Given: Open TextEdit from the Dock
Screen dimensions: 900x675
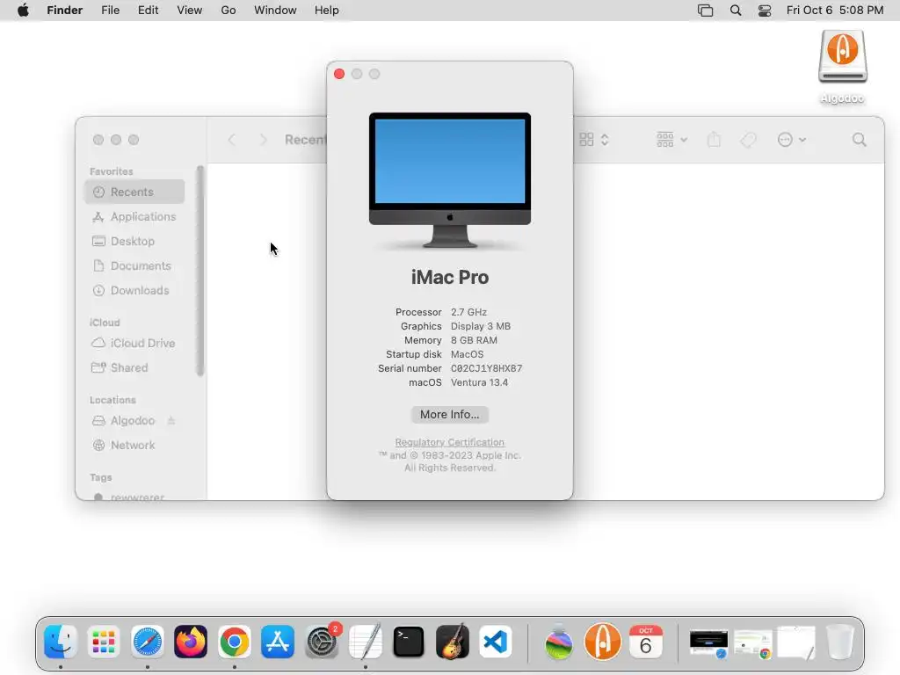Looking at the screenshot, I should coord(365,642).
